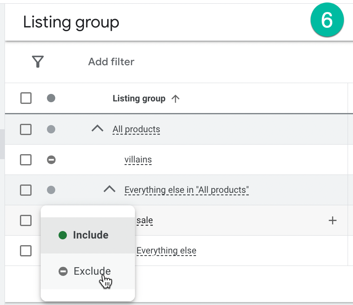The image size is (353, 305).
Task: Tick the checkbox for the sale row
Action: (x=26, y=220)
